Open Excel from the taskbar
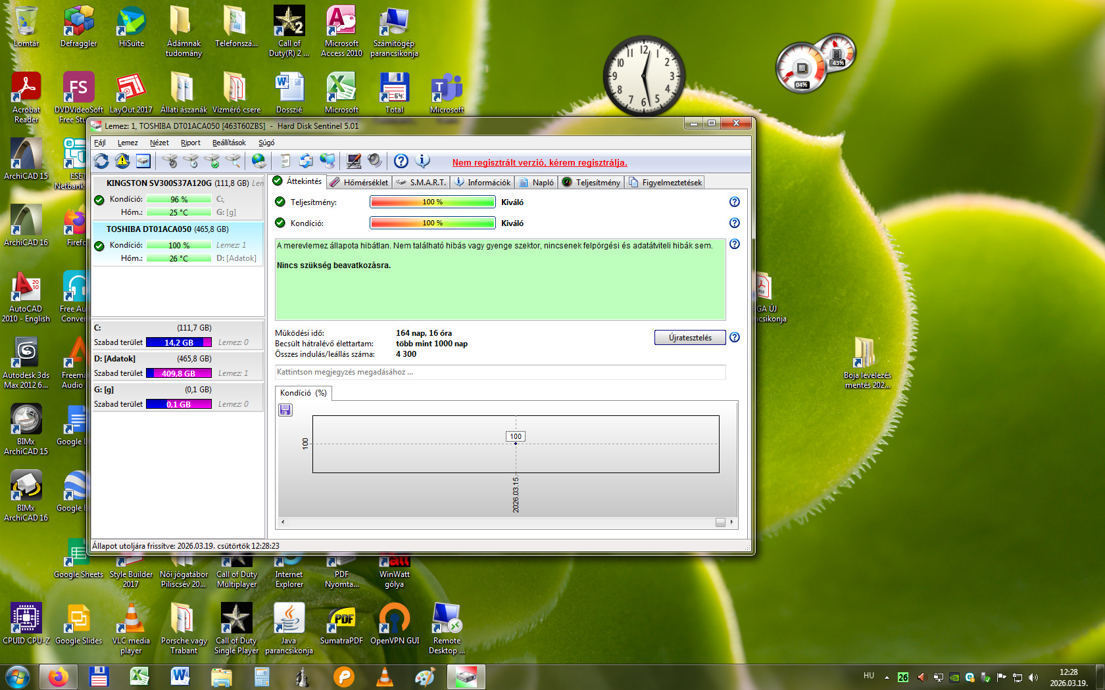 click(x=139, y=677)
